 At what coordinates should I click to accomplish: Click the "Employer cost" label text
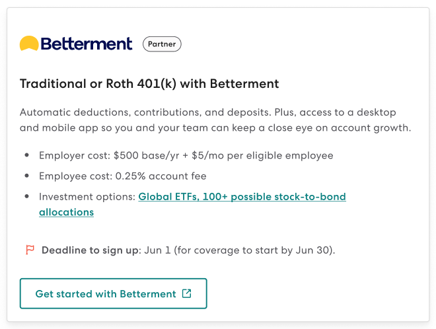[x=75, y=155]
